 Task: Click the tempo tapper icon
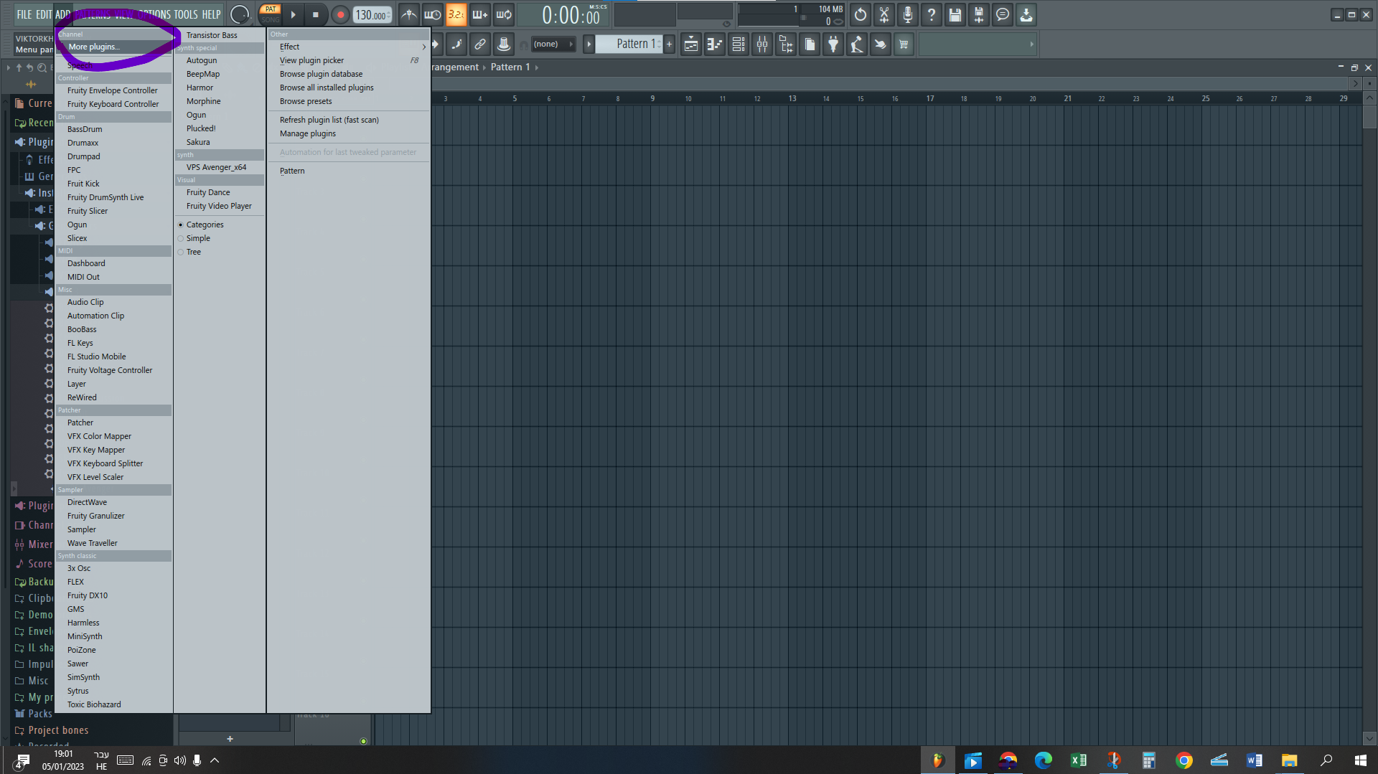[x=857, y=44]
